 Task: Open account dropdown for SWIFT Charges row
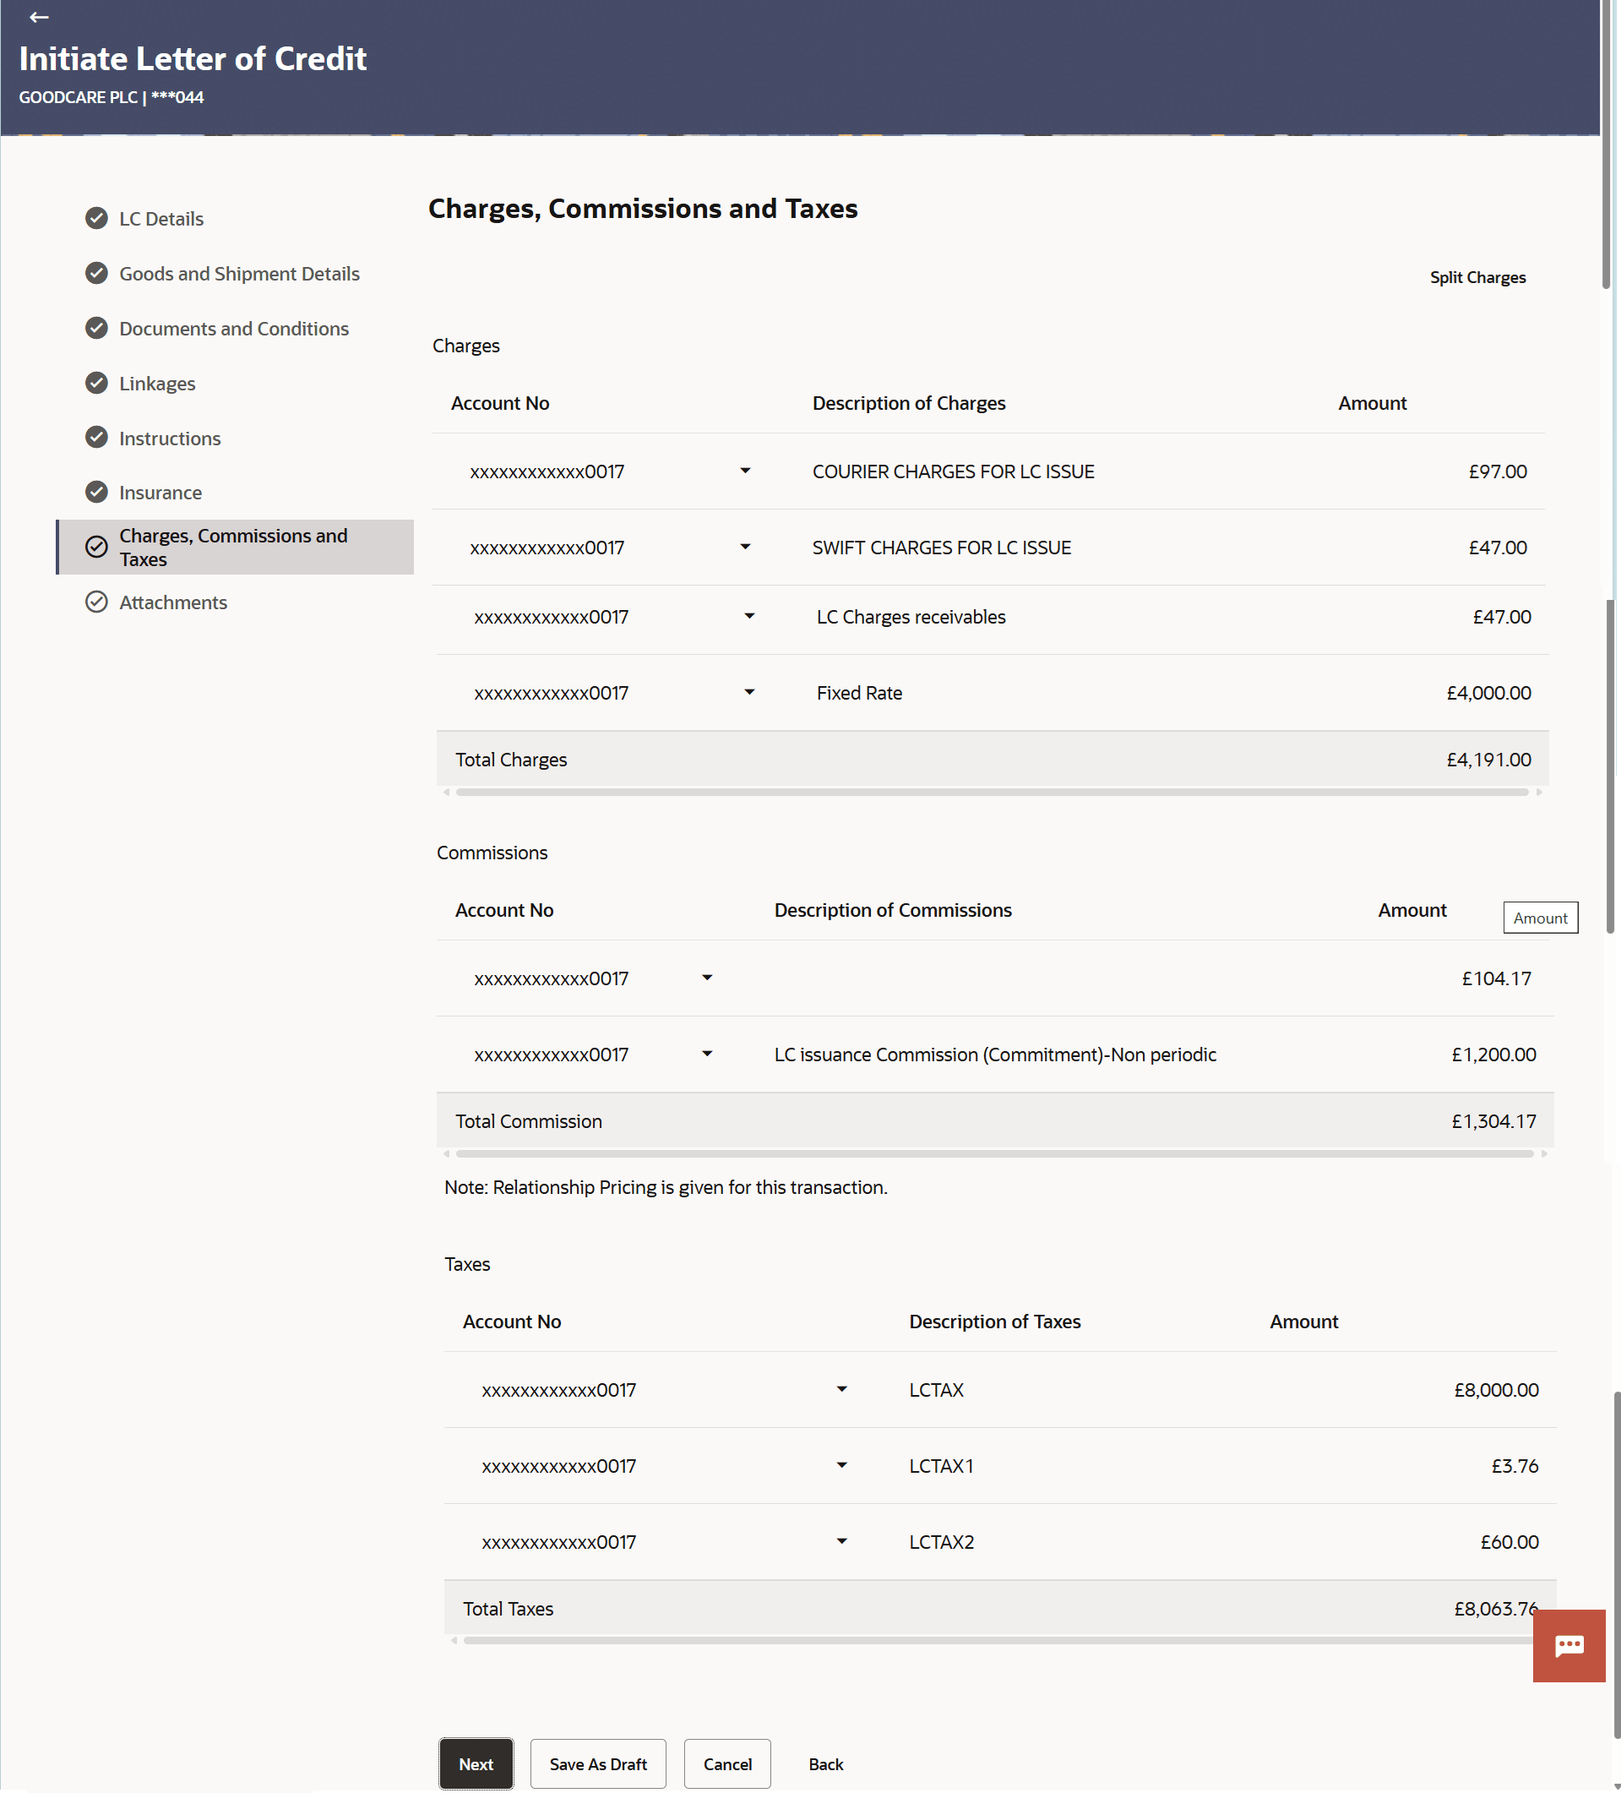click(x=745, y=547)
